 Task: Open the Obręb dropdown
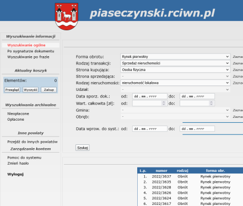pyautogui.click(x=175, y=117)
